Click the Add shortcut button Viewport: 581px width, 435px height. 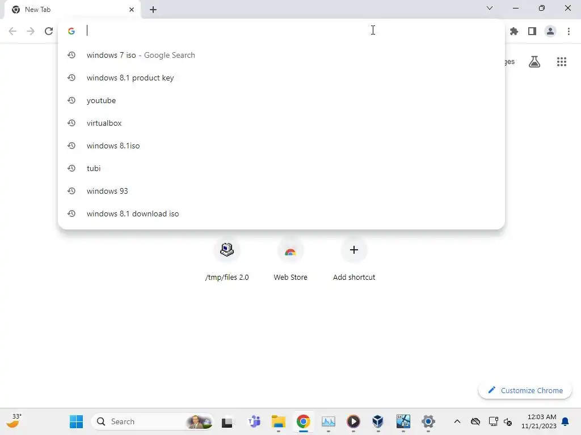click(x=354, y=259)
